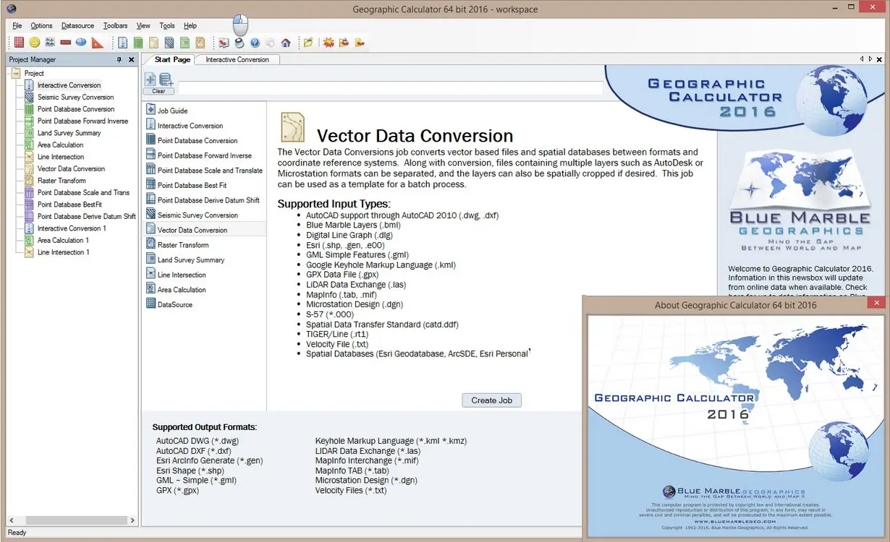Click the Create Job button

click(491, 400)
